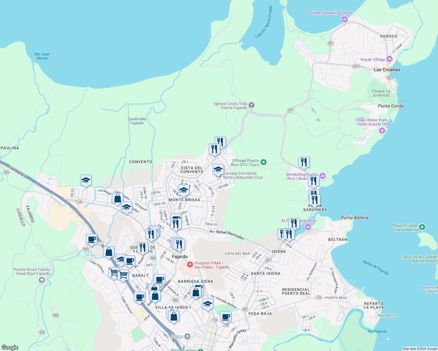Select the coffee cup icon beside Carretera 3
This screenshot has width=438, height=351.
click(x=92, y=240)
